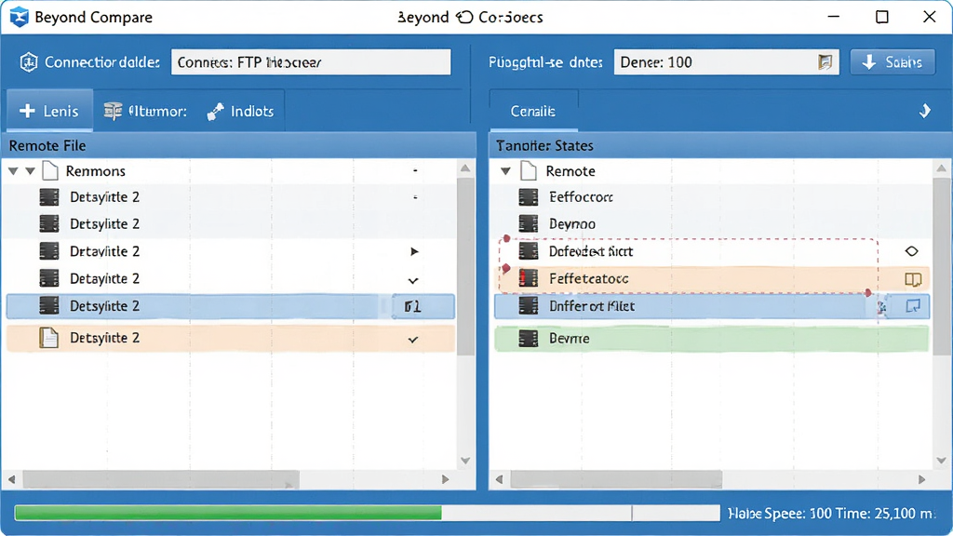Click the 61 badge in the blue-highlighted left row
The width and height of the screenshot is (953, 536).
(412, 306)
